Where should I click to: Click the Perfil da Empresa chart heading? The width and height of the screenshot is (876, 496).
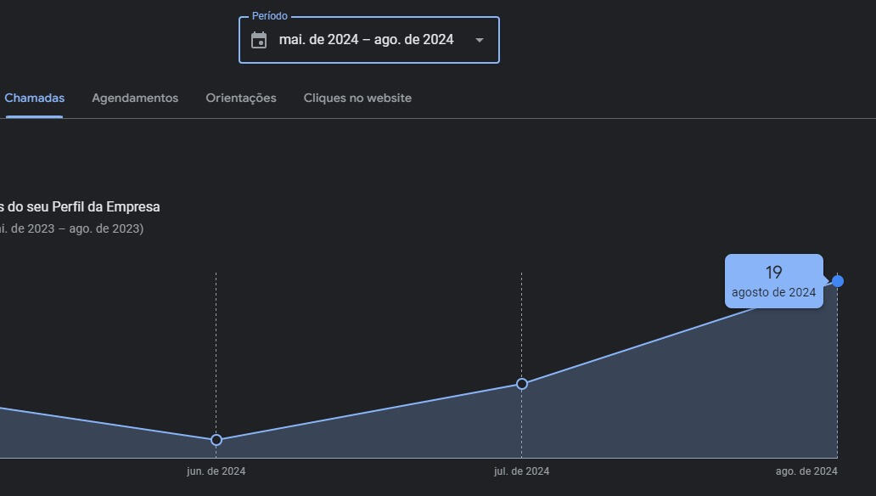[81, 206]
